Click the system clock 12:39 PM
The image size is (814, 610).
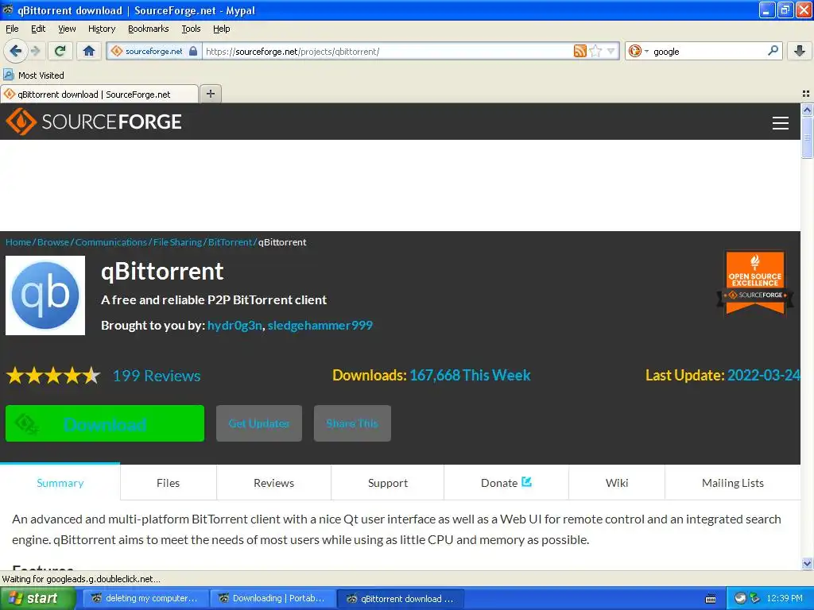[x=785, y=598]
